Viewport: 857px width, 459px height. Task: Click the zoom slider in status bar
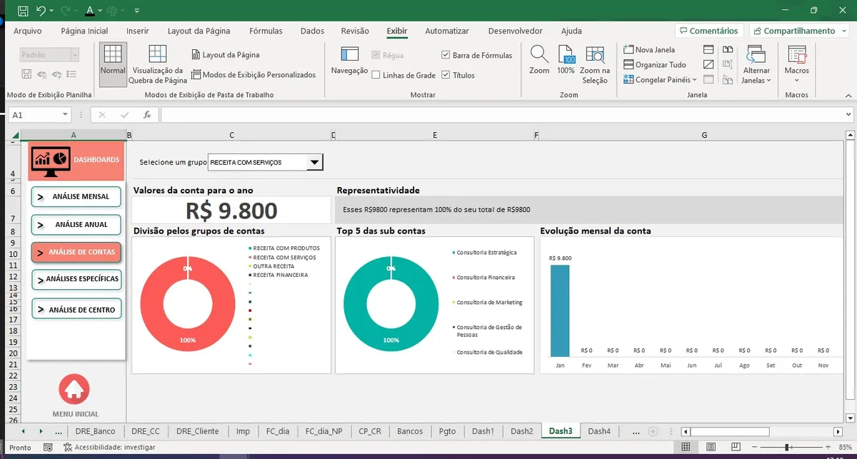pos(786,447)
